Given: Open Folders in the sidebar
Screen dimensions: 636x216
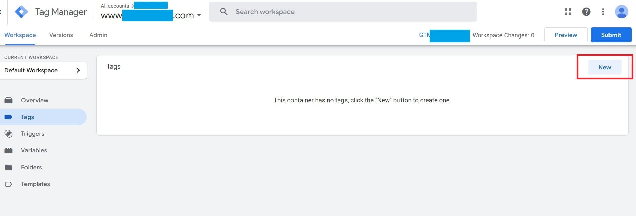Looking at the screenshot, I should point(43,167).
